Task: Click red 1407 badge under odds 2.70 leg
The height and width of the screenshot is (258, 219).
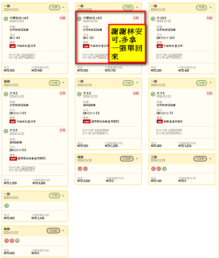Action: point(13,159)
